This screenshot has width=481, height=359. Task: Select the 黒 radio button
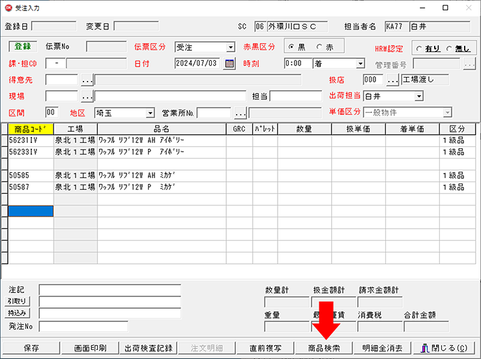[x=291, y=47]
